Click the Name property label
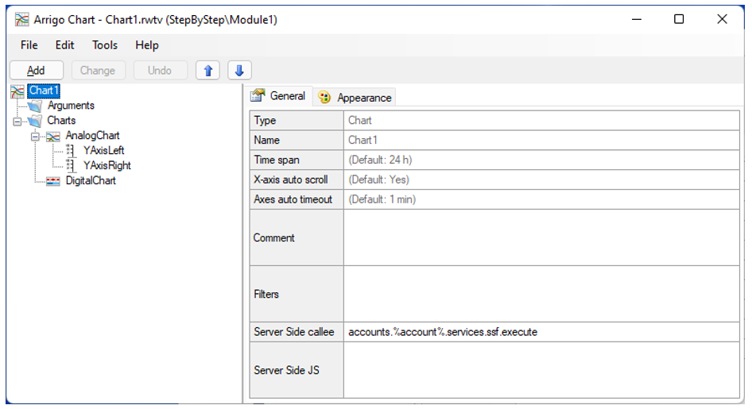 coord(297,140)
